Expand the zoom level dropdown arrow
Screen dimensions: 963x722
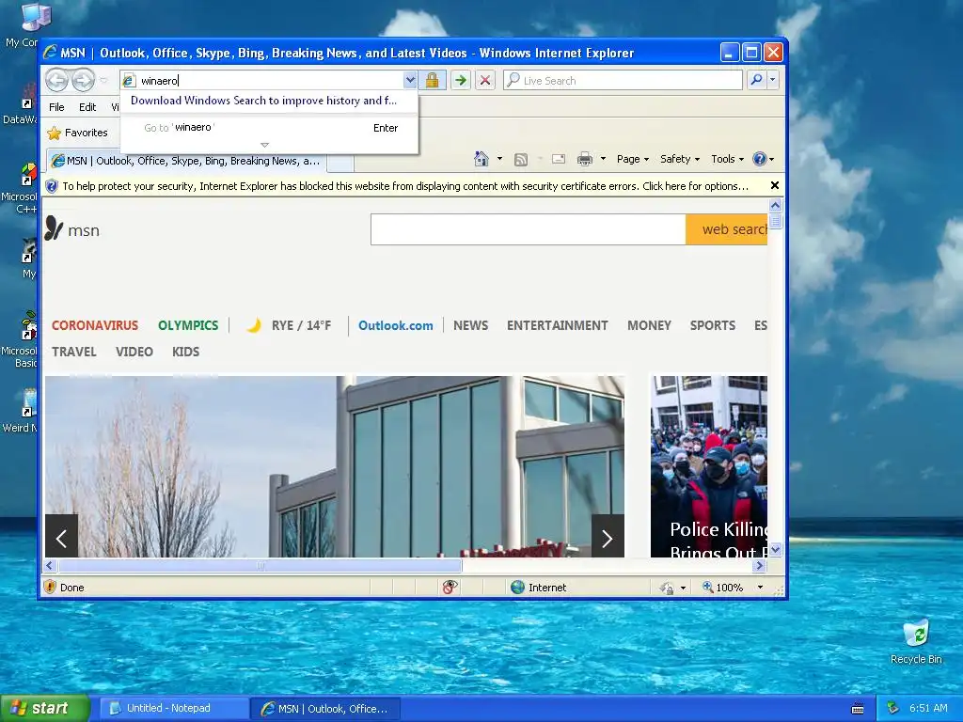[x=760, y=588]
